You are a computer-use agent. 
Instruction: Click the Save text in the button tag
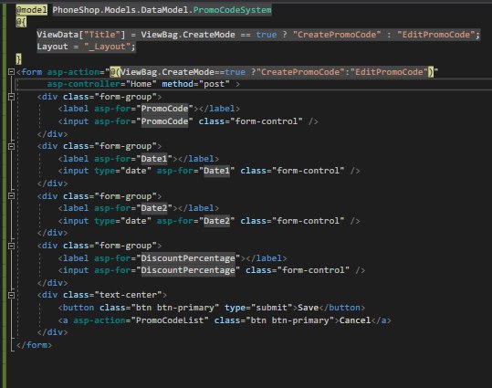tap(309, 308)
